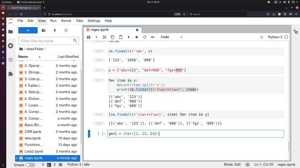Click re.findall(r'\d+', x) cell
Image resolution: width=300 pixels, height=168 pixels.
click(x=195, y=51)
